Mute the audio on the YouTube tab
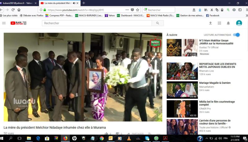 [74, 3]
